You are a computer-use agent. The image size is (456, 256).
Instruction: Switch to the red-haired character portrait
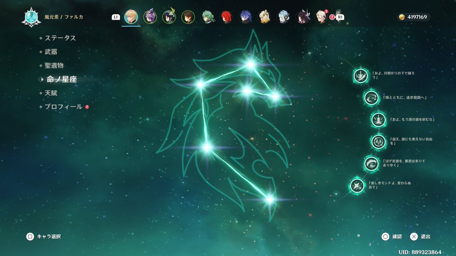coord(226,17)
